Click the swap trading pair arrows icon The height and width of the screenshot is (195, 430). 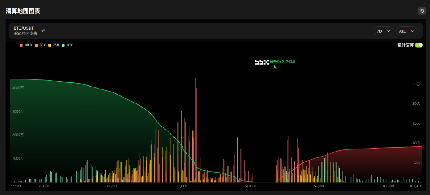(x=43, y=30)
